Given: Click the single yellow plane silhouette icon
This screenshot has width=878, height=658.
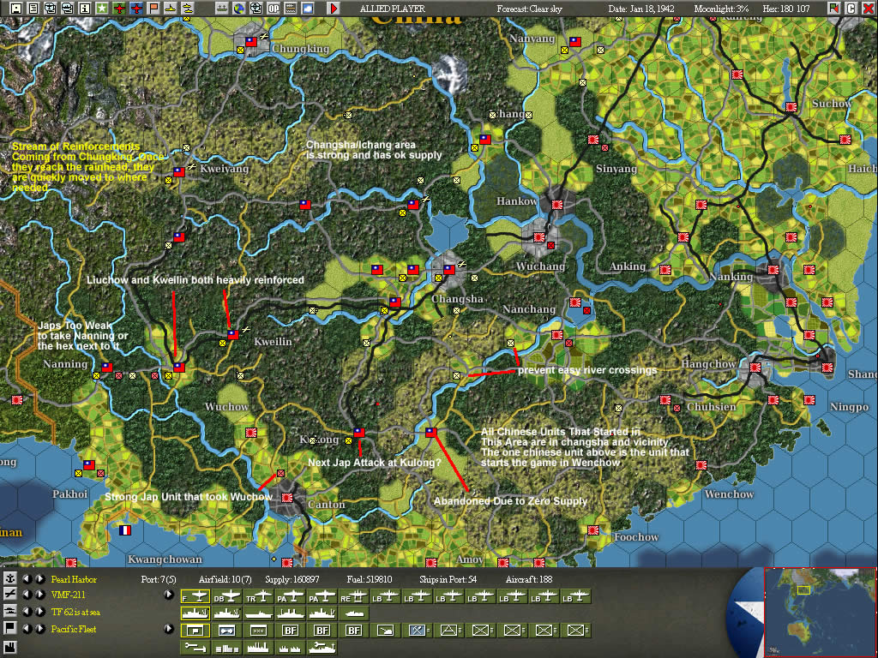Looking at the screenshot, I should tap(170, 9).
